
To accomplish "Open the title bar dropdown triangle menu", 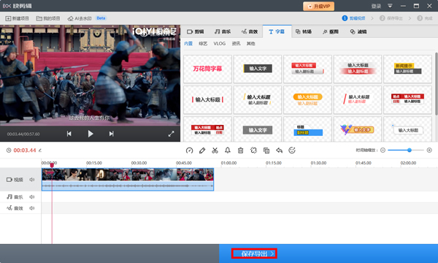I will [x=390, y=6].
